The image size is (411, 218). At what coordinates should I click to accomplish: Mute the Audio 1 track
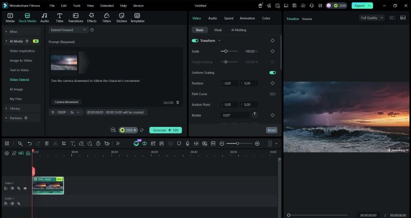pyautogui.click(x=12, y=203)
